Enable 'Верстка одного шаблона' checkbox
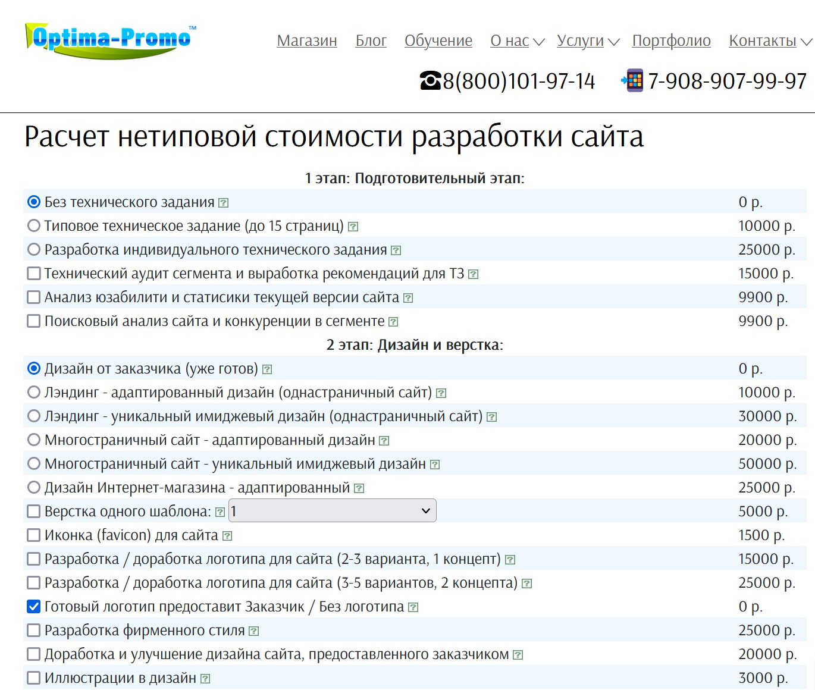The height and width of the screenshot is (690, 815). pyautogui.click(x=34, y=511)
